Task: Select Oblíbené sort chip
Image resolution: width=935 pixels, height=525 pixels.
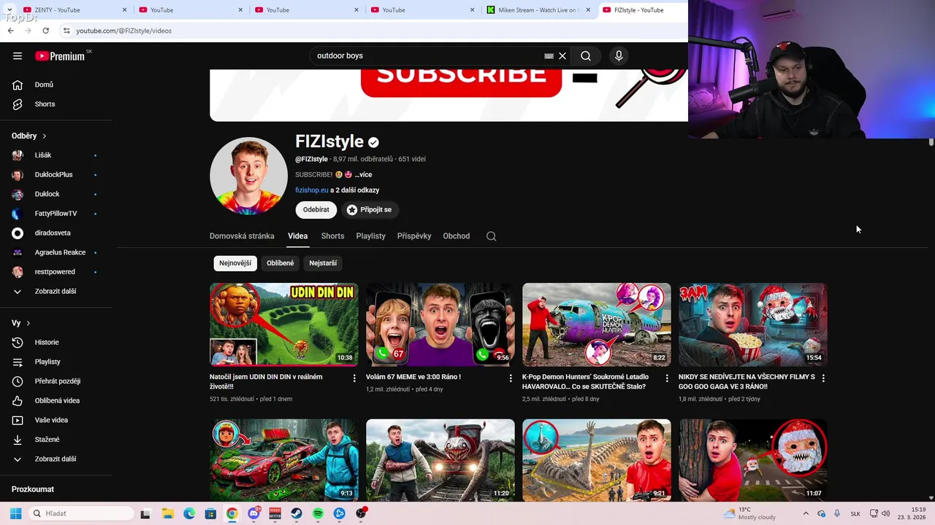Action: pos(280,263)
